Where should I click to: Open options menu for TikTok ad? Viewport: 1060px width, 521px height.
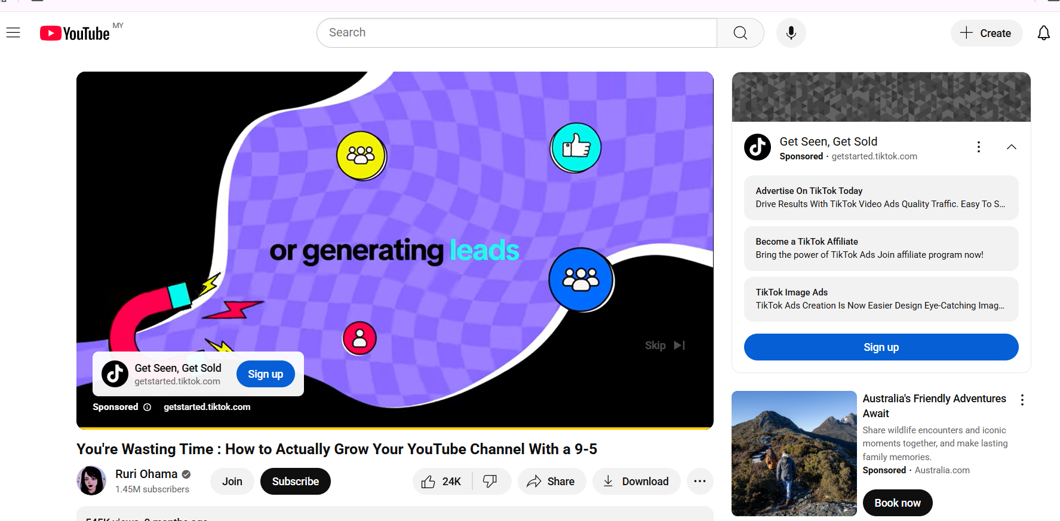(x=978, y=147)
